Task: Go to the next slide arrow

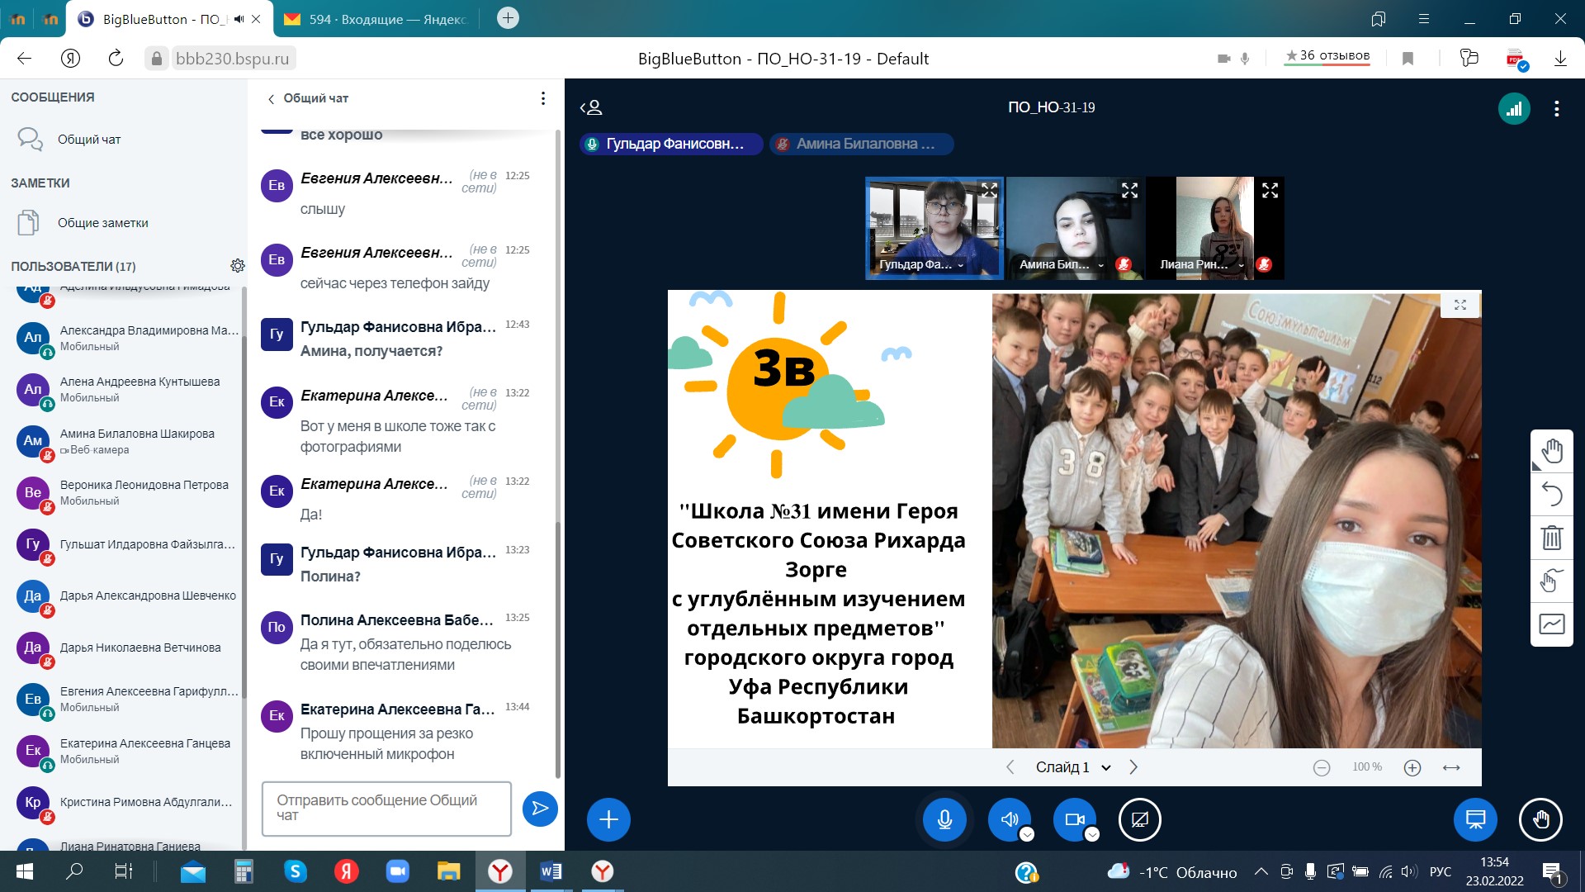Action: point(1133,767)
